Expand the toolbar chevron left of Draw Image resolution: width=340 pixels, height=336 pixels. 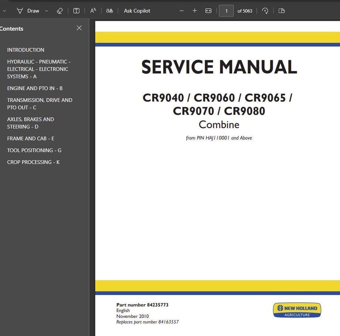coord(4,11)
